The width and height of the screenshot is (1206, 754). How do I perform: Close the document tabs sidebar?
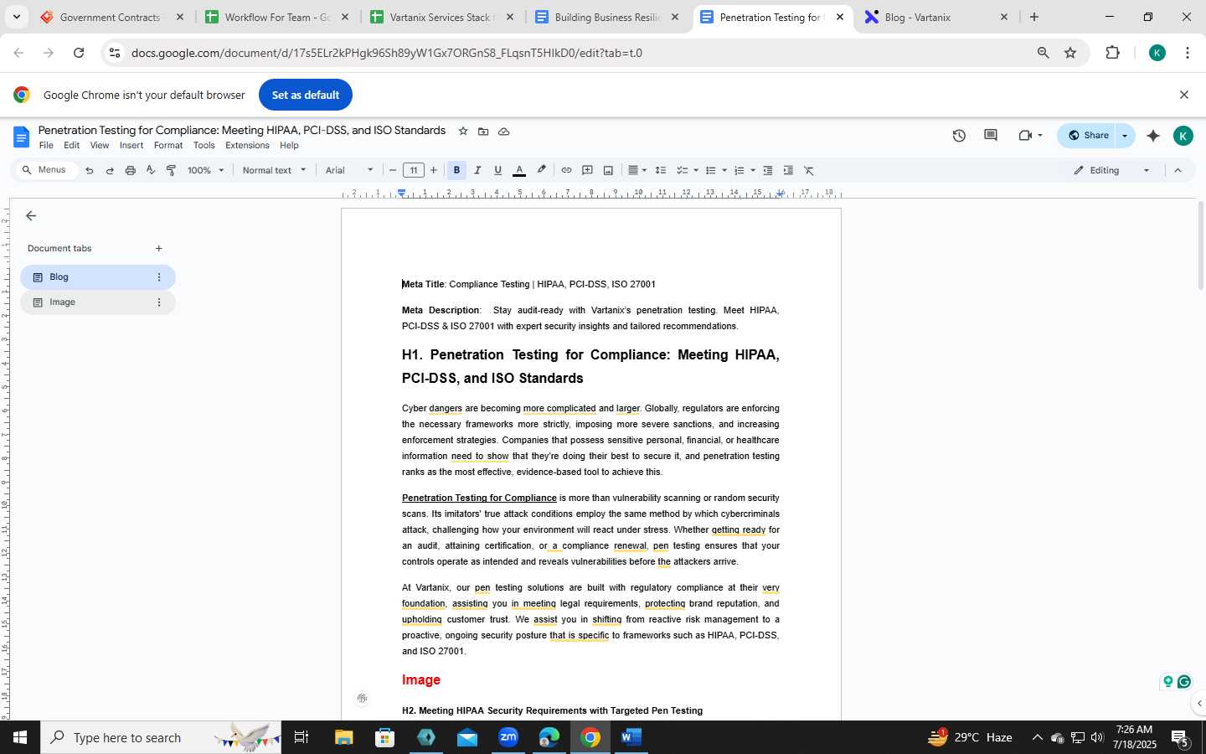pyautogui.click(x=31, y=216)
